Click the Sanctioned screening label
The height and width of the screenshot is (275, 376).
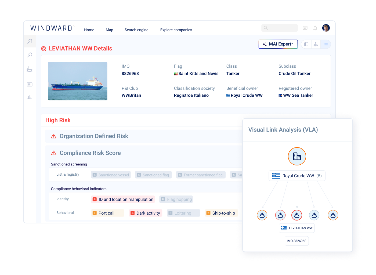tap(69, 164)
